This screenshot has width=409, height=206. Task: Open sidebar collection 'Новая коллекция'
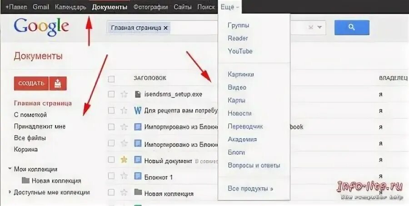pos(56,181)
